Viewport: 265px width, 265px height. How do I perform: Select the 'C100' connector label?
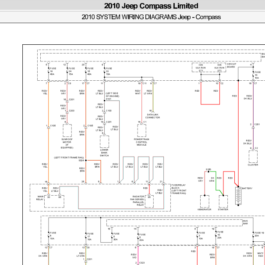pos(109,111)
